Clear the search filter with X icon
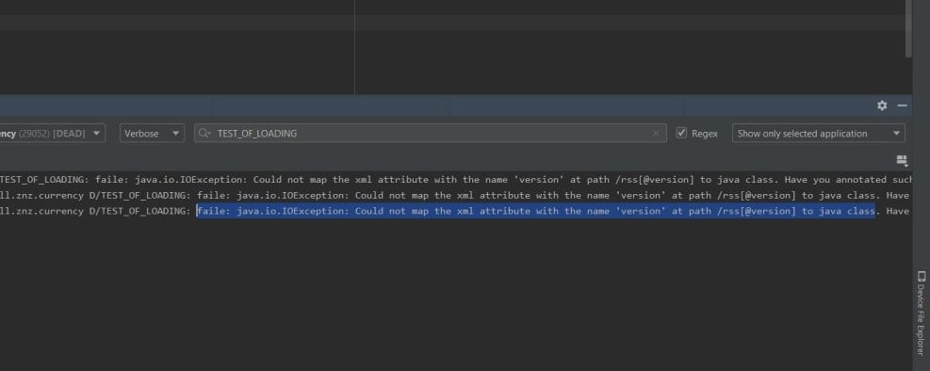Viewport: 930px width, 371px height. 656,134
